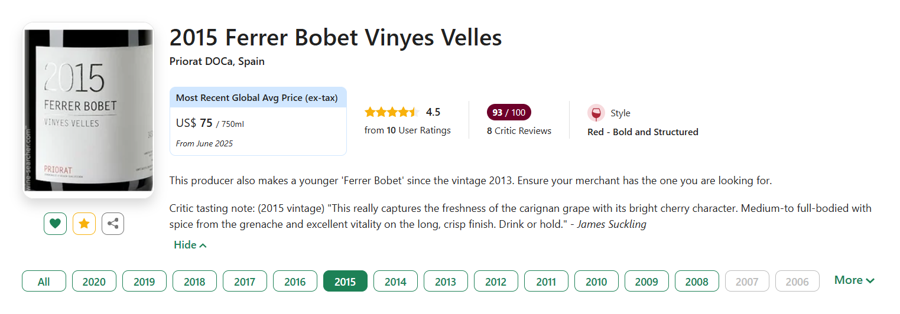Open the 10 User Ratings link

pos(407,130)
